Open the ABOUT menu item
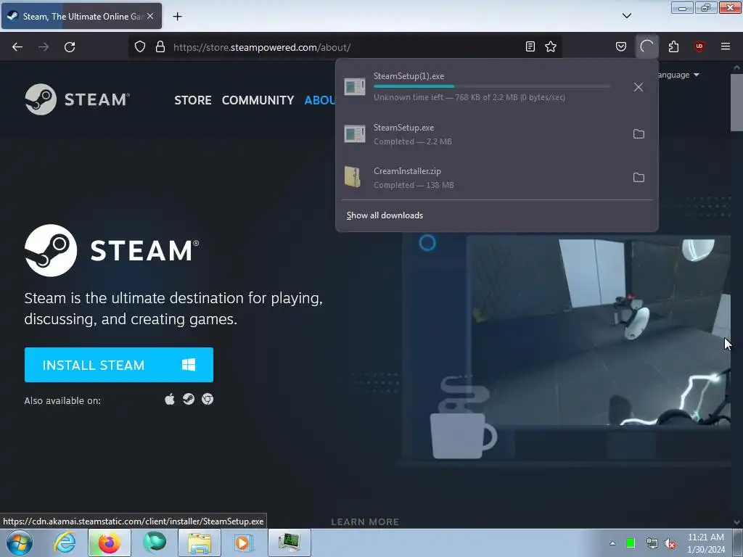The height and width of the screenshot is (557, 743). [x=320, y=100]
